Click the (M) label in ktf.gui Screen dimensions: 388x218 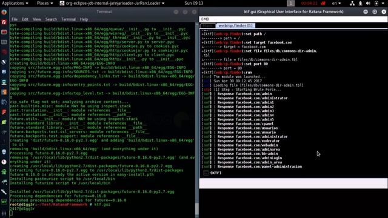(205, 19)
